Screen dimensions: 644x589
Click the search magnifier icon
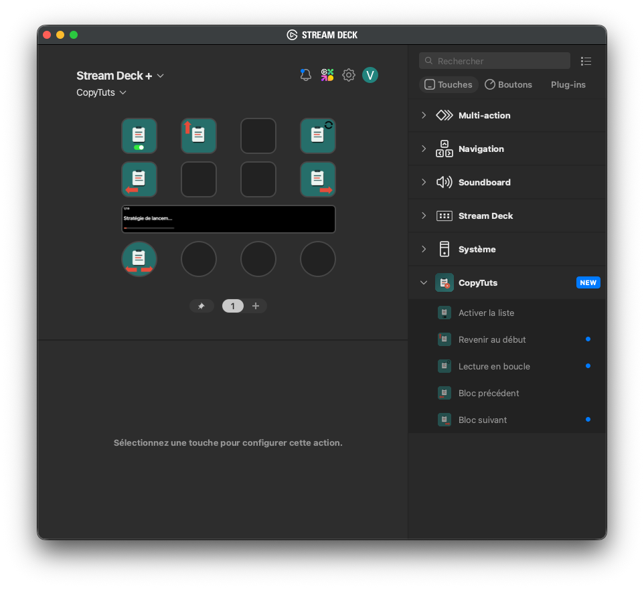pos(428,61)
